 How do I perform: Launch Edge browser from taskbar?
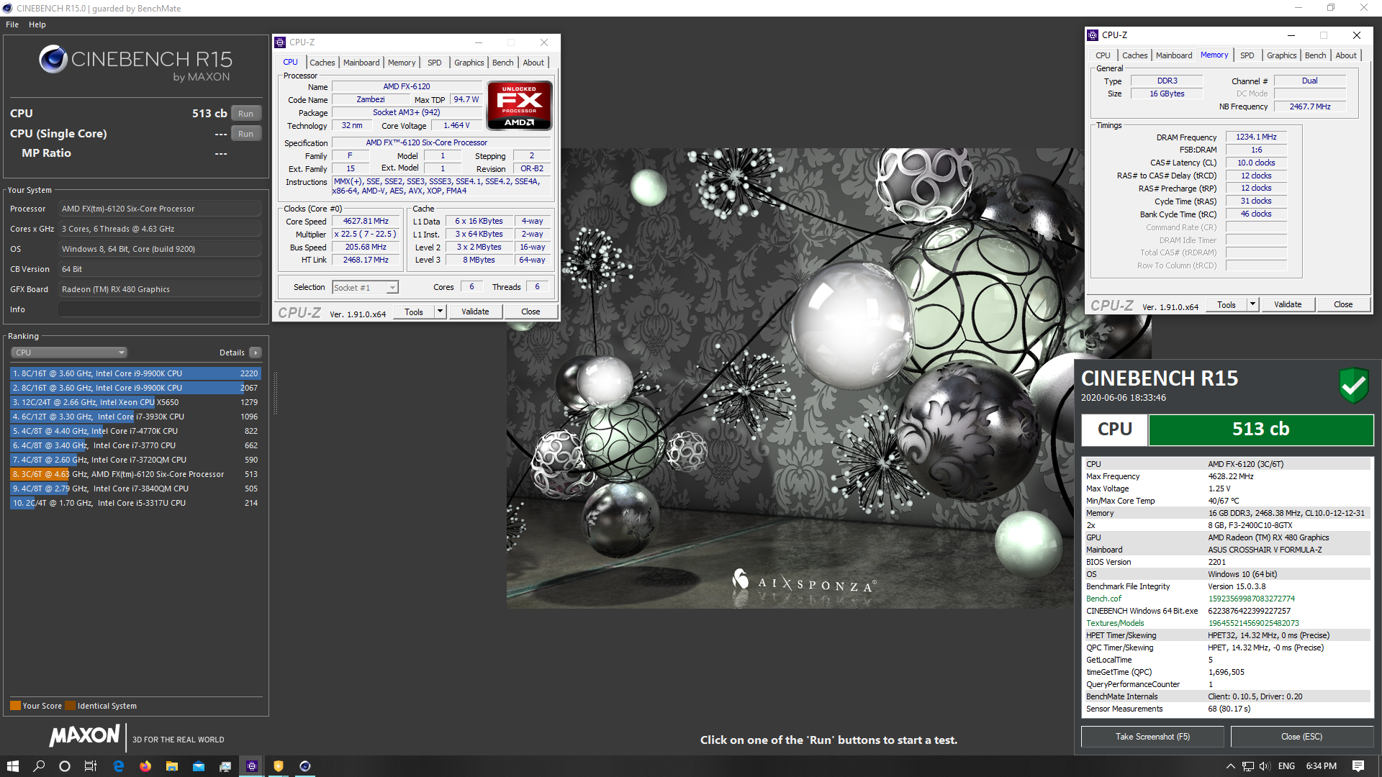pyautogui.click(x=119, y=766)
